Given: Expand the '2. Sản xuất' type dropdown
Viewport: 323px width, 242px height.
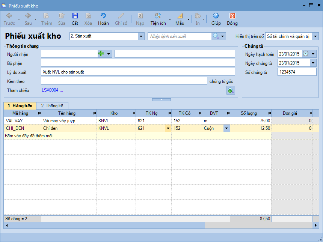Looking at the screenshot, I should [141, 36].
